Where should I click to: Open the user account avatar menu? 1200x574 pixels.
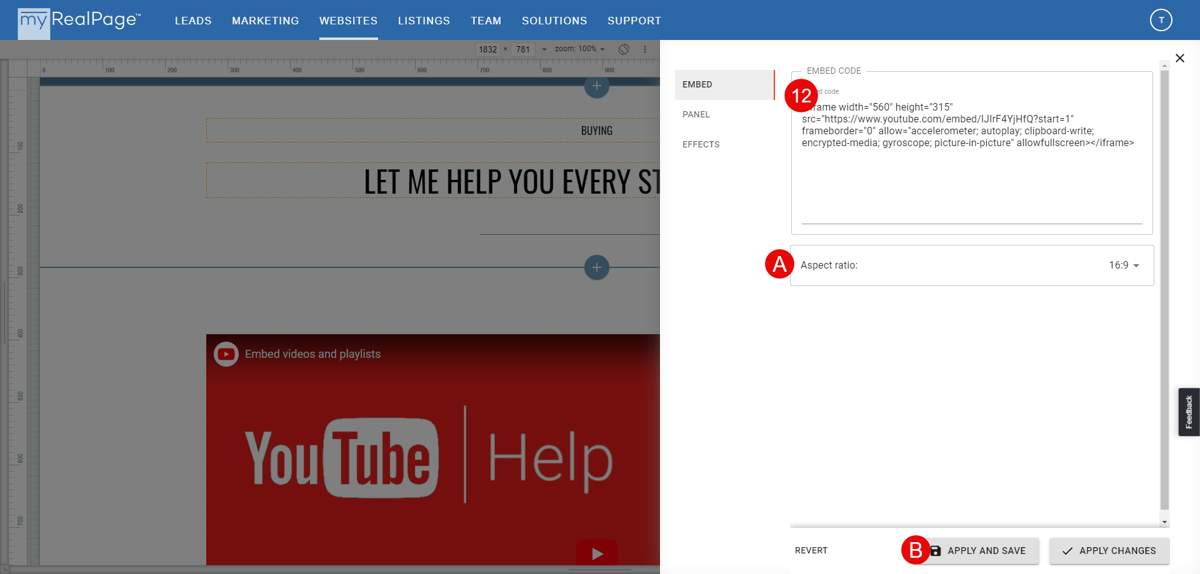[x=1161, y=20]
